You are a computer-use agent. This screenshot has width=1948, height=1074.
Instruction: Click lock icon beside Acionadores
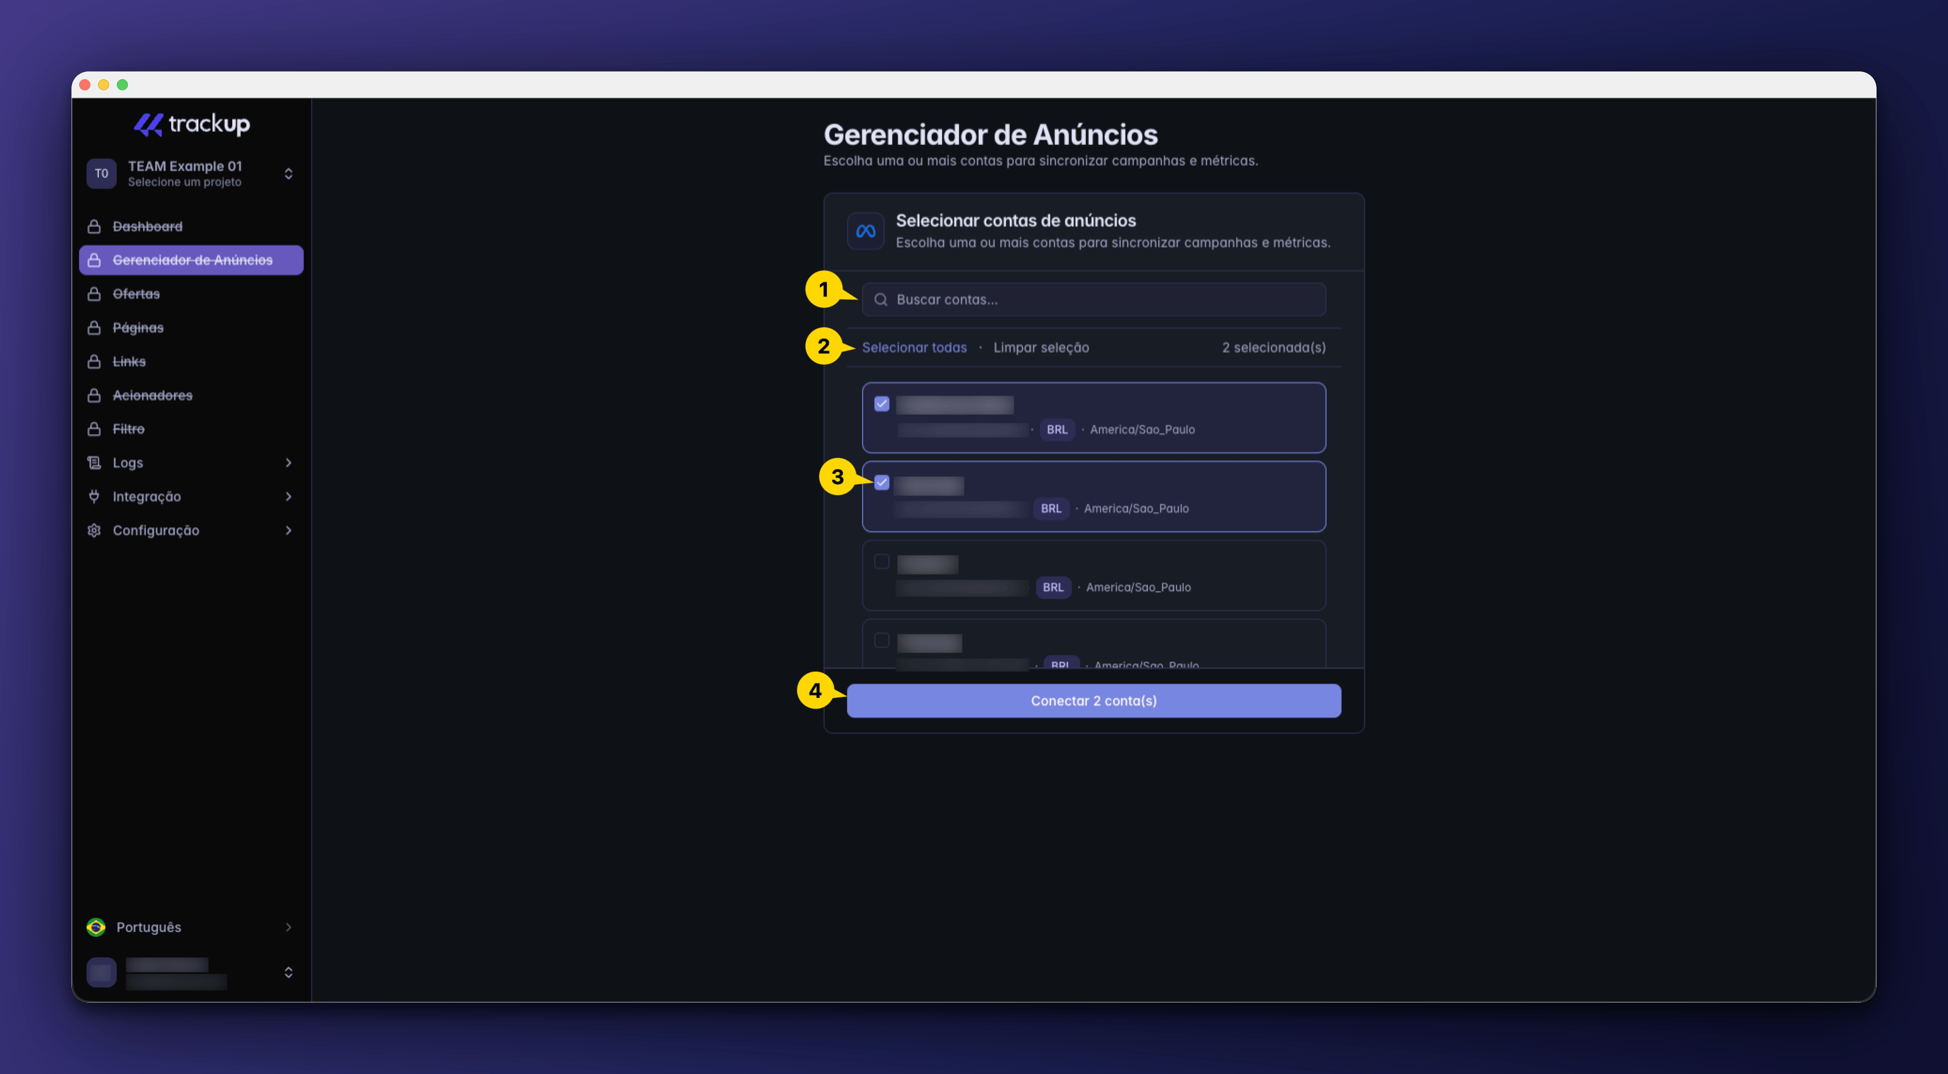pos(94,395)
